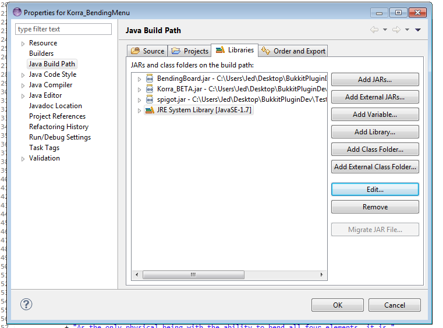Select JRE System Library [JavaSE-1.7] text

click(204, 110)
